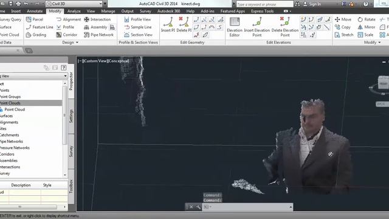Click the Profile tool
Image resolution: width=389 pixels, height=219 pixels.
coord(65,27)
